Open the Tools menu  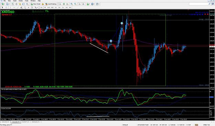click(x=26, y=1)
